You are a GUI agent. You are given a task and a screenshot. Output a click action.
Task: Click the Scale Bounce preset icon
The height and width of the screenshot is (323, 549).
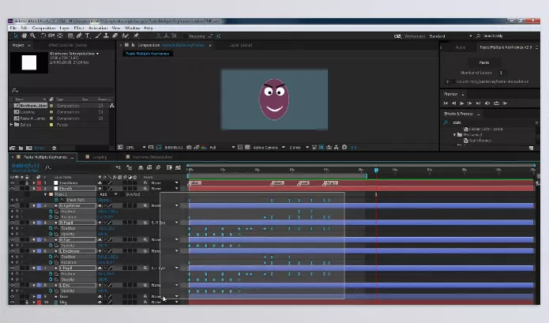pyautogui.click(x=466, y=141)
